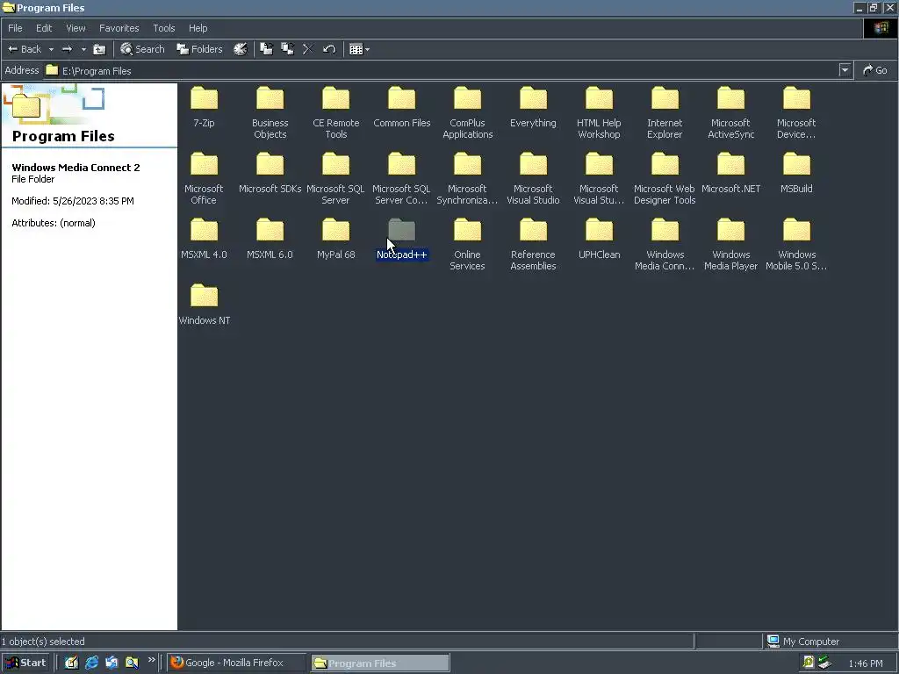Viewport: 899px width, 674px height.
Task: Go up one folder level
Action: click(x=99, y=49)
